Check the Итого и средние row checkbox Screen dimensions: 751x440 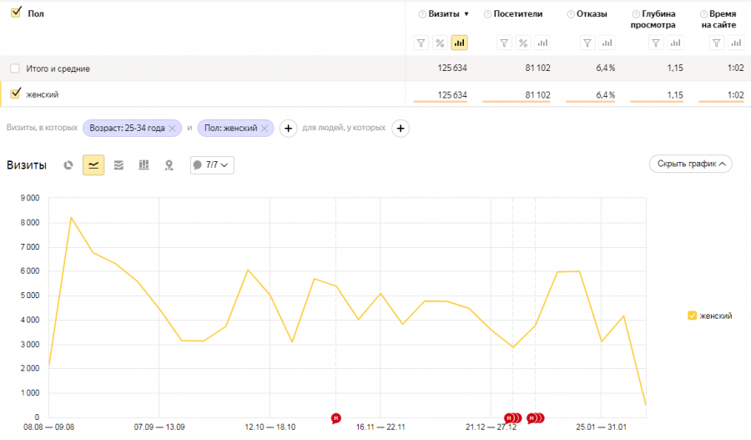click(14, 68)
